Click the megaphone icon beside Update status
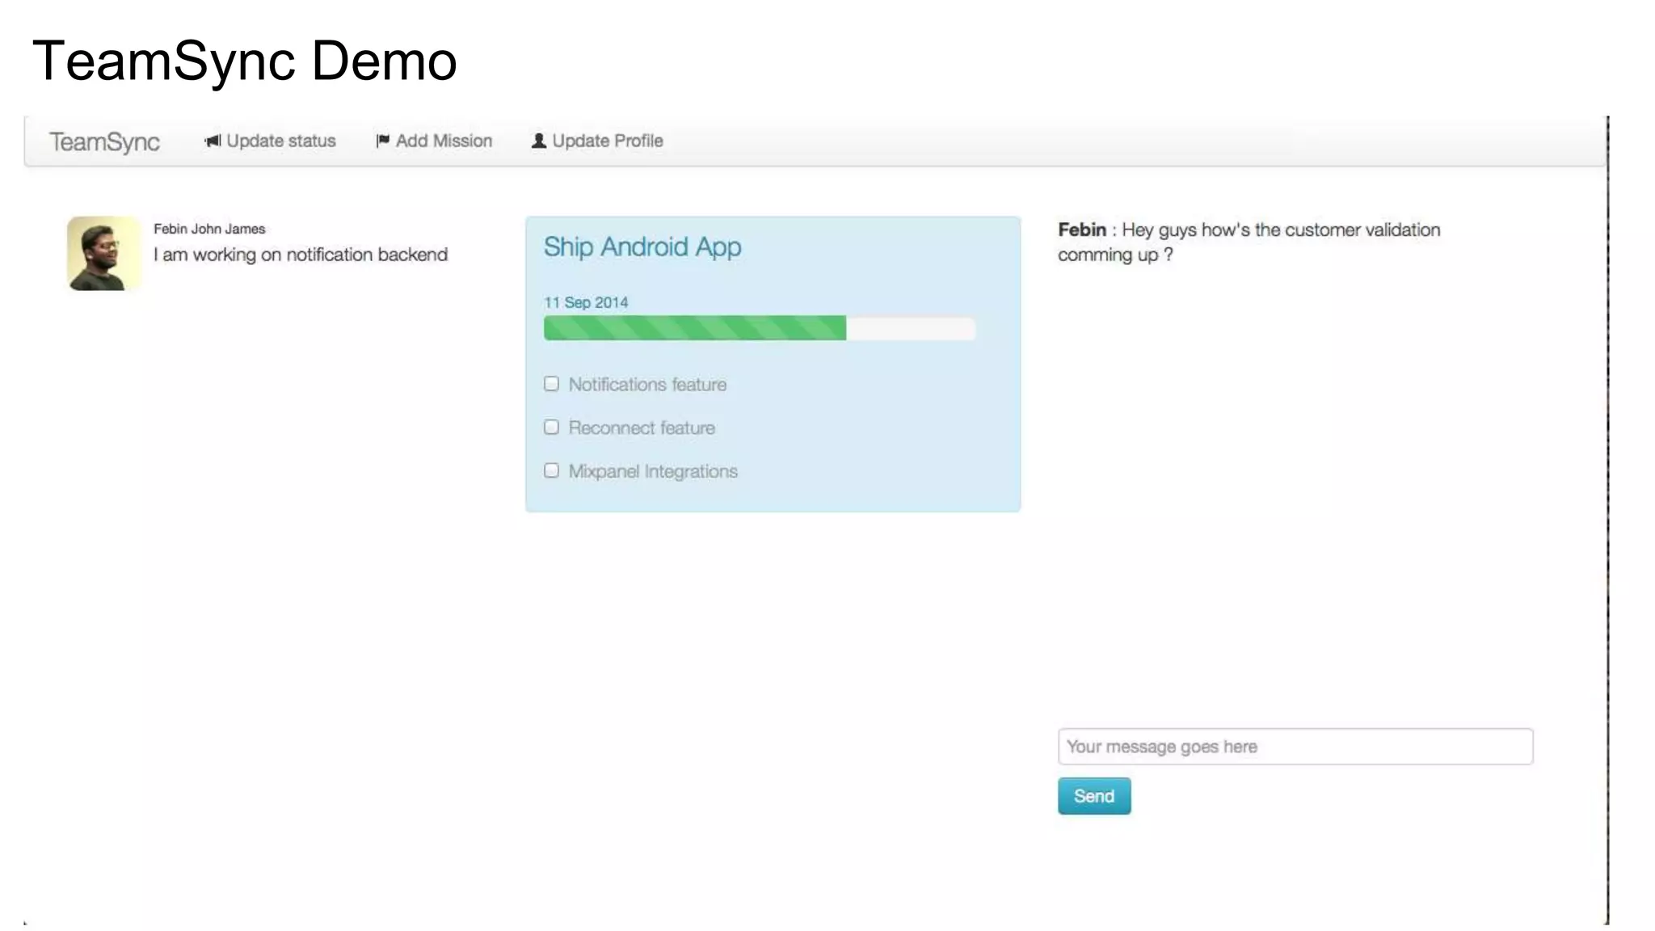The height and width of the screenshot is (931, 1655). coord(213,141)
